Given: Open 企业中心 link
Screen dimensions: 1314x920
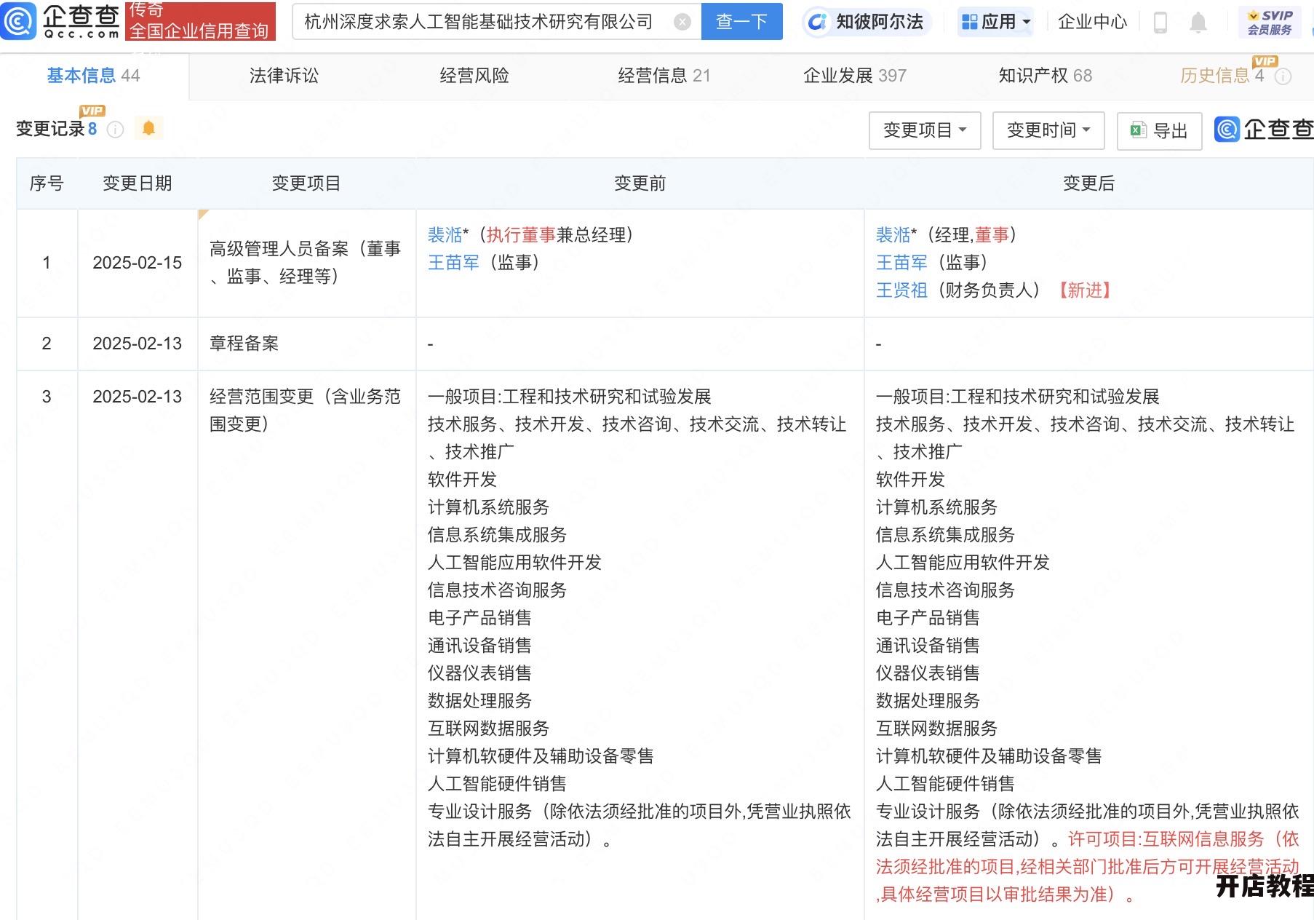Looking at the screenshot, I should coord(1092,22).
